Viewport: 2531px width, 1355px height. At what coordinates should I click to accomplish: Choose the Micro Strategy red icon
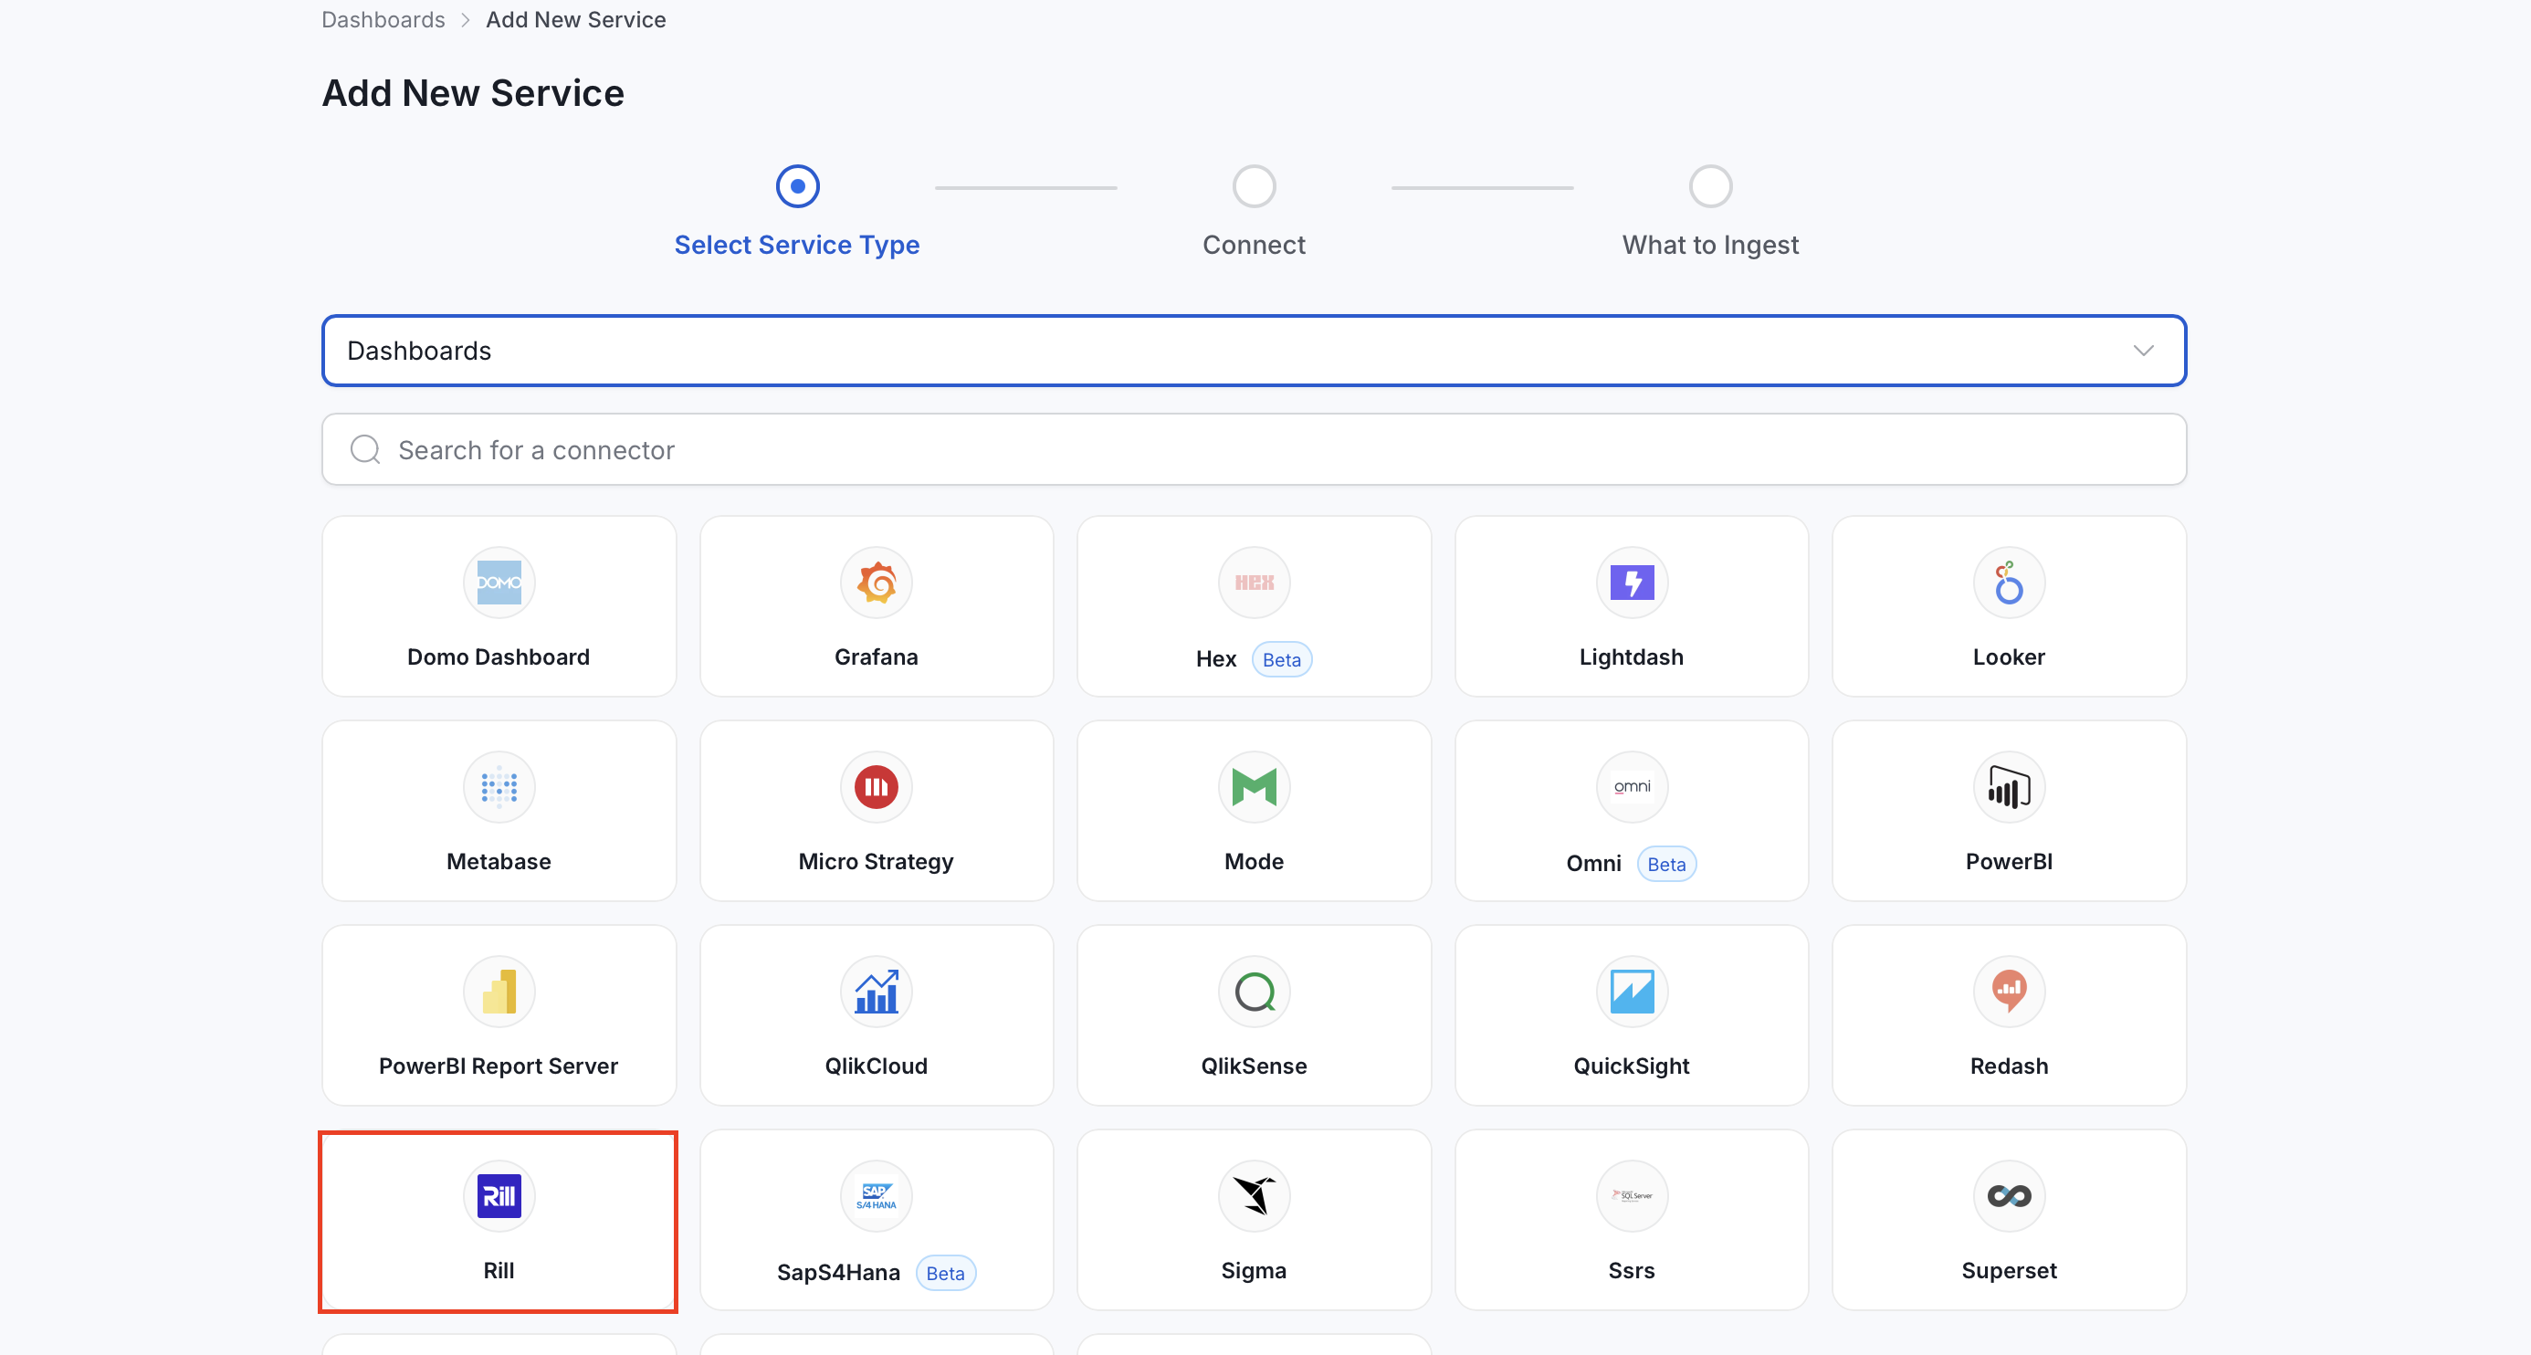pos(877,787)
